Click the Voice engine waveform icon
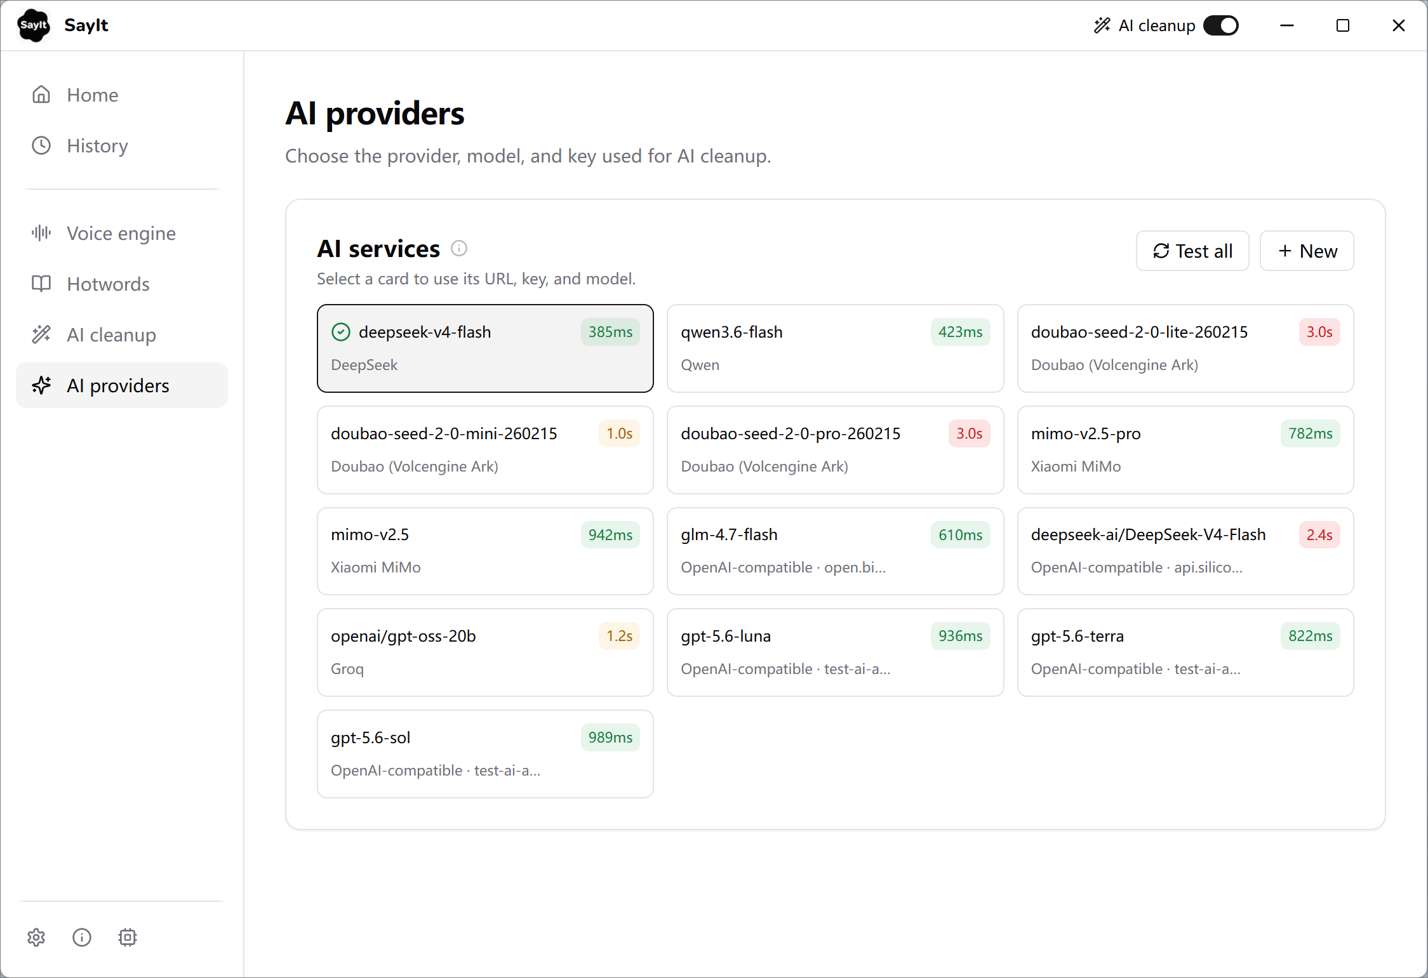Screen dimensions: 1428x978 [41, 233]
